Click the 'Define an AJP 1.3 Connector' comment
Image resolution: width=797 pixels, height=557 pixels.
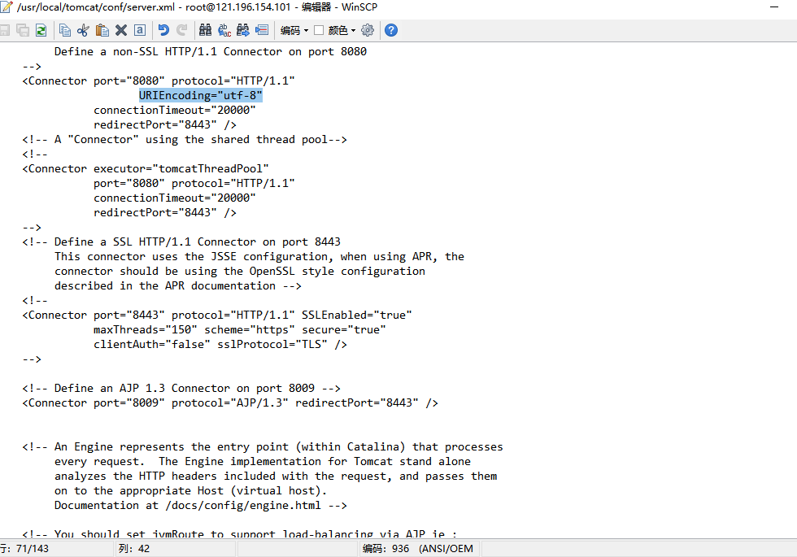coord(181,389)
